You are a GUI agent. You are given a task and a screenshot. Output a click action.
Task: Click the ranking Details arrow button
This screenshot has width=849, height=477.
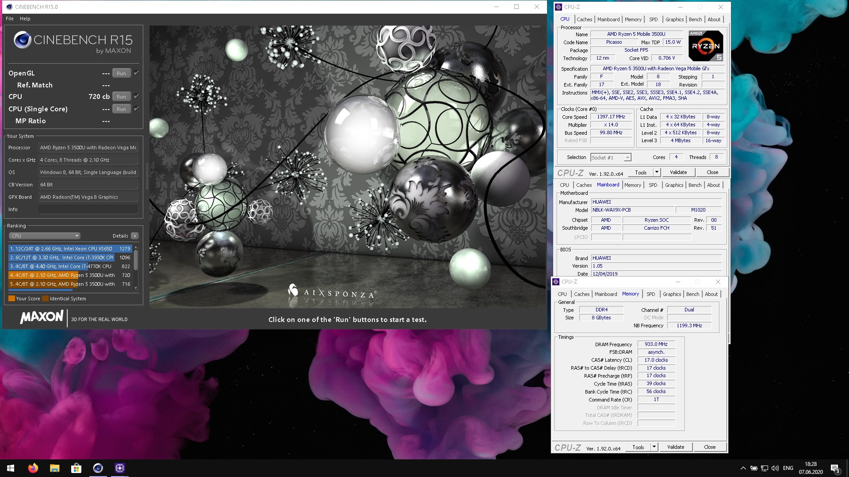point(135,236)
